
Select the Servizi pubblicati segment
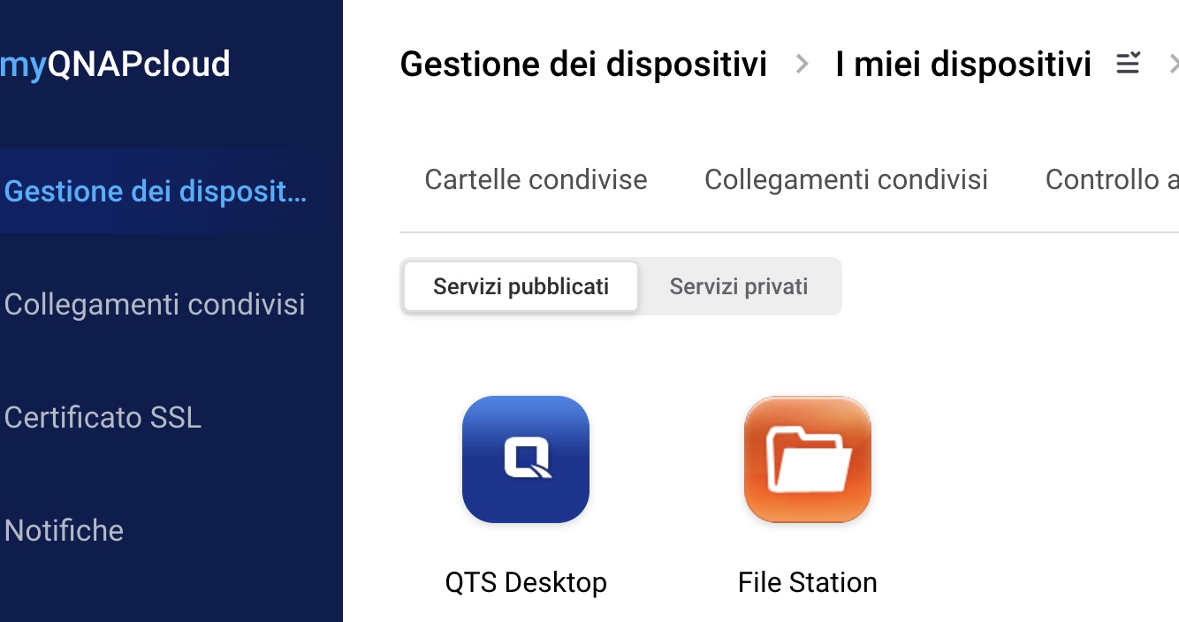click(521, 286)
